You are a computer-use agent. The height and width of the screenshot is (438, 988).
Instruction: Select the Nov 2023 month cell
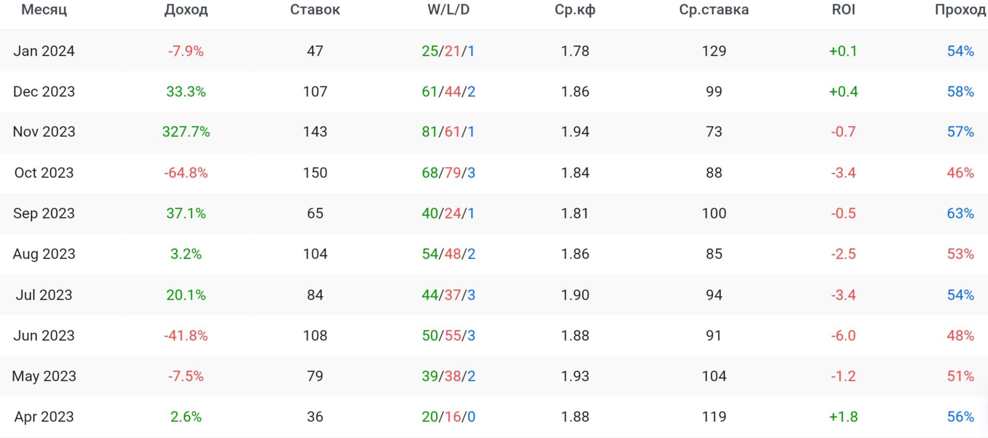tap(44, 132)
